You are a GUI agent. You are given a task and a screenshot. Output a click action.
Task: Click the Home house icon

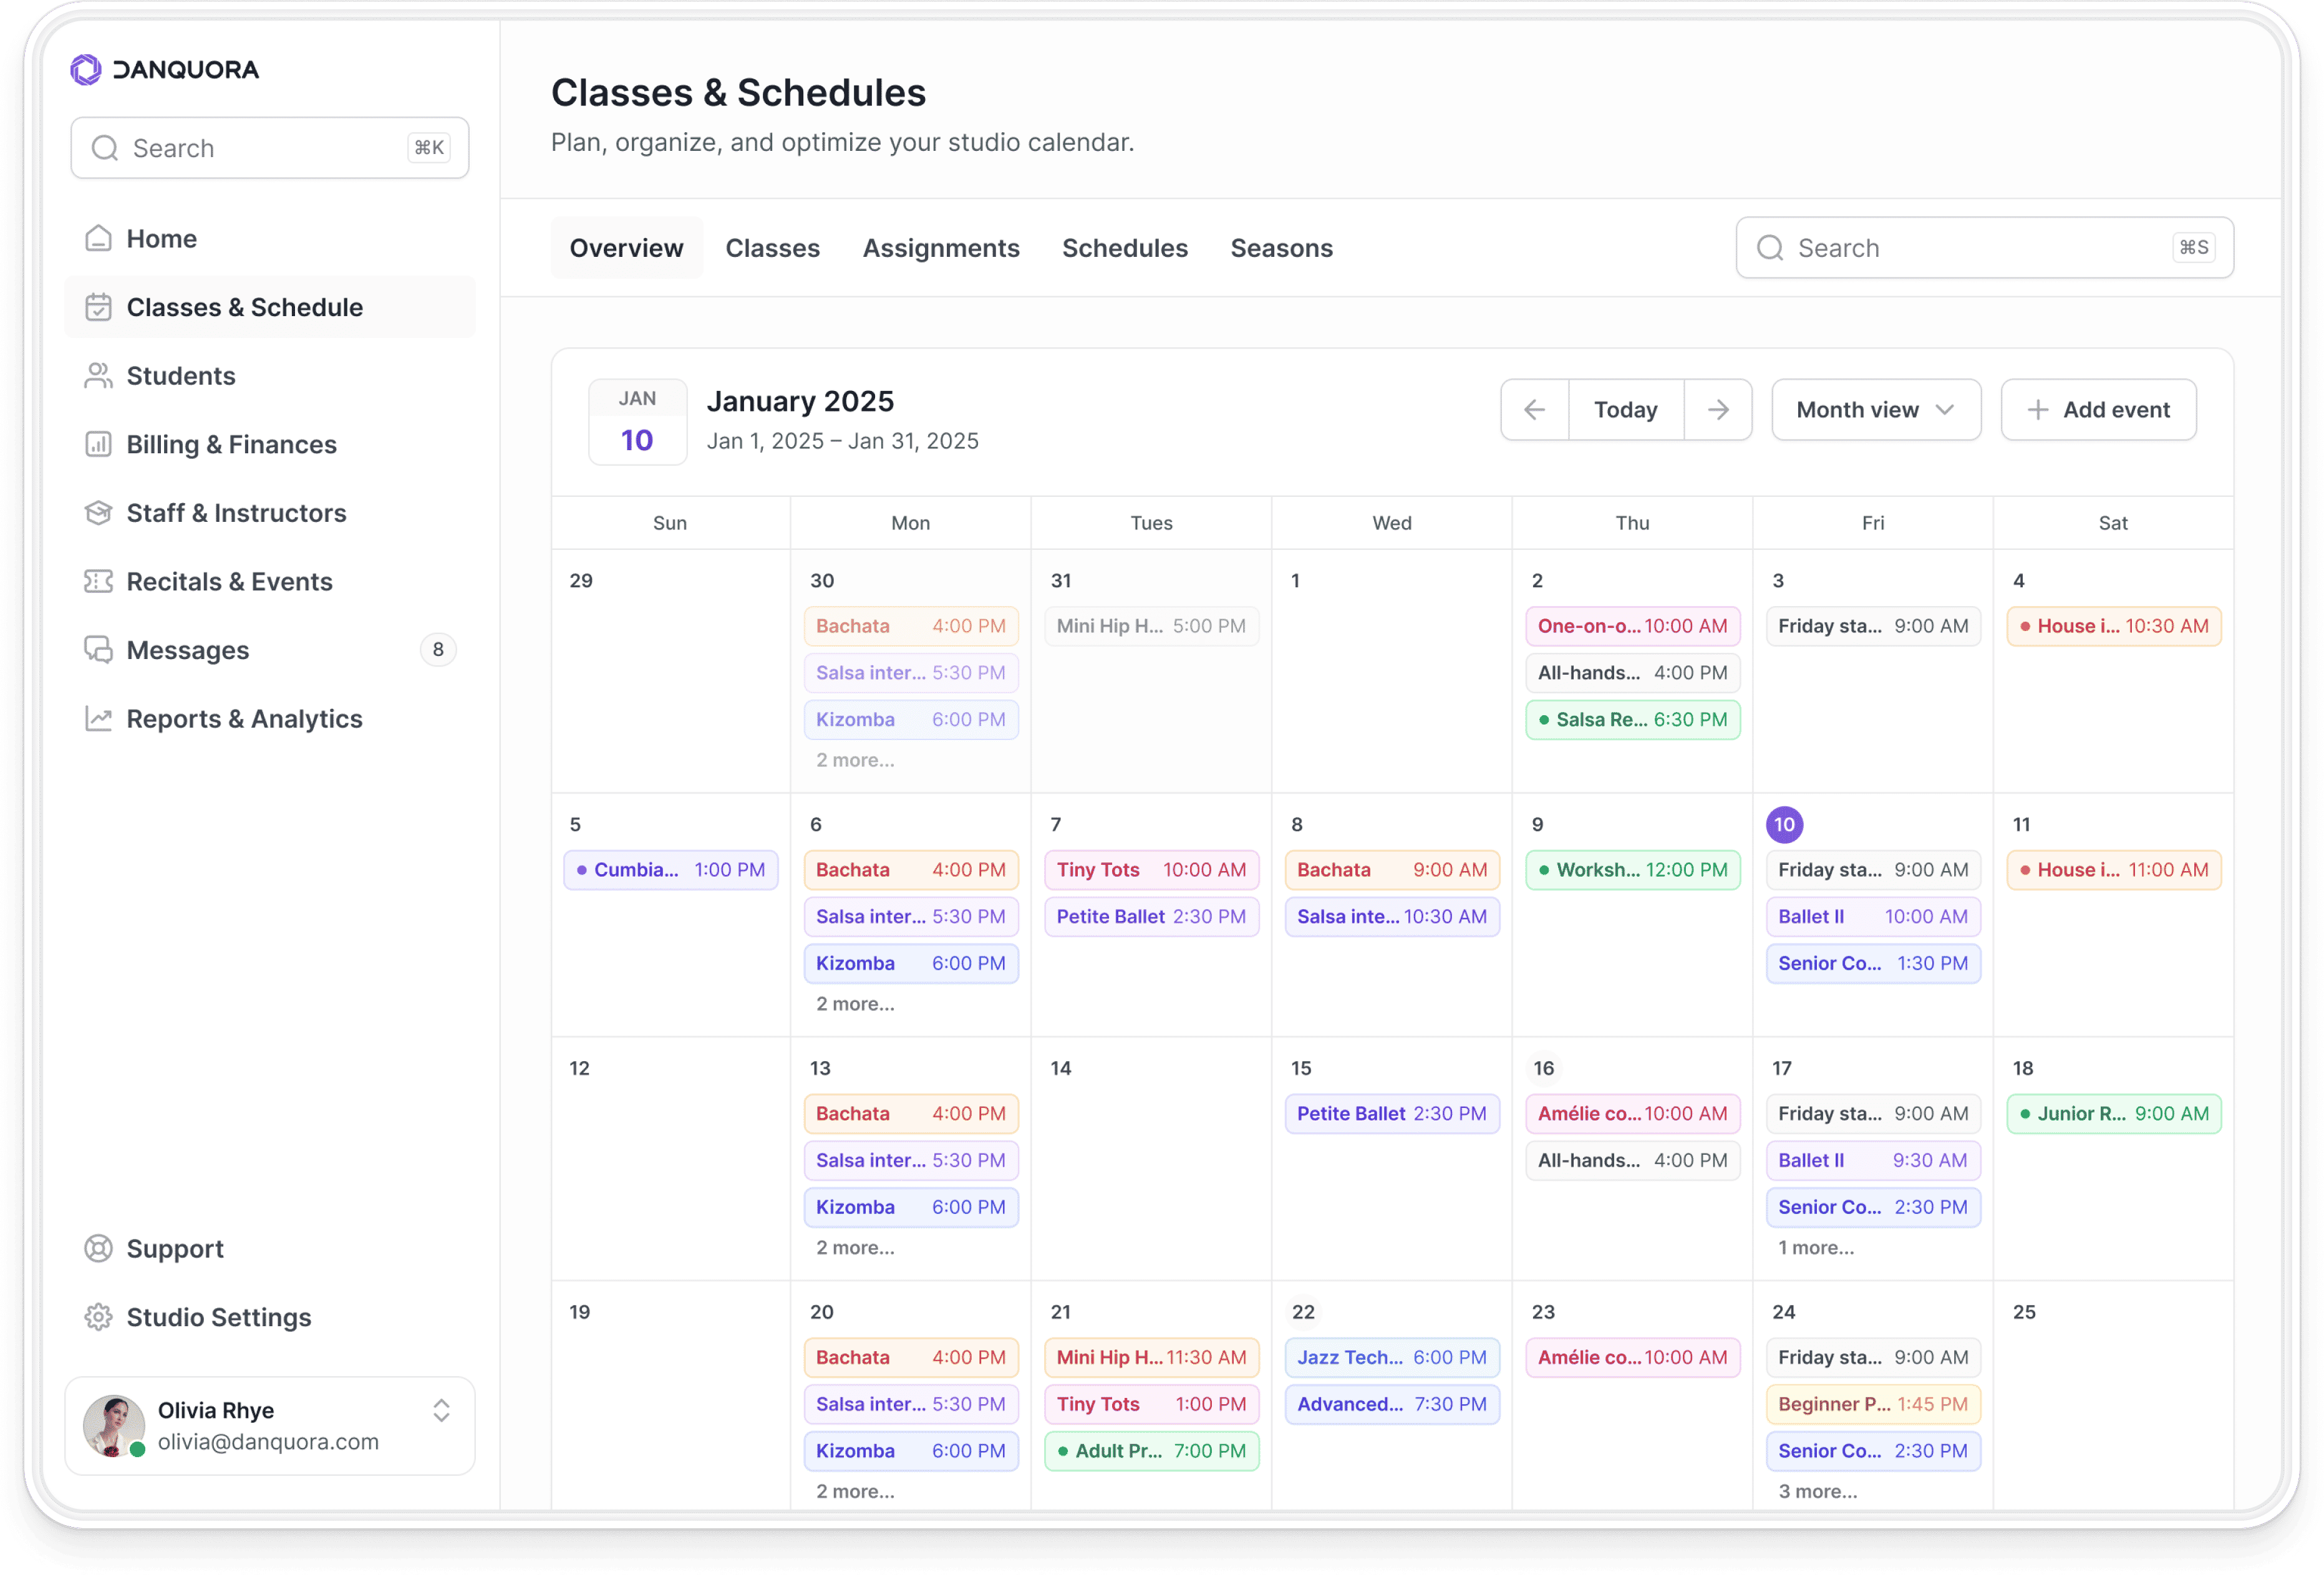tap(98, 239)
